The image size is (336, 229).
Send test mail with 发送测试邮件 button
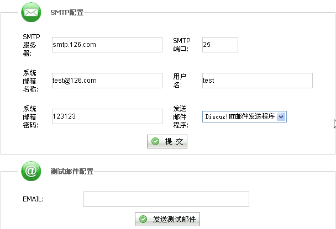coord(167,219)
